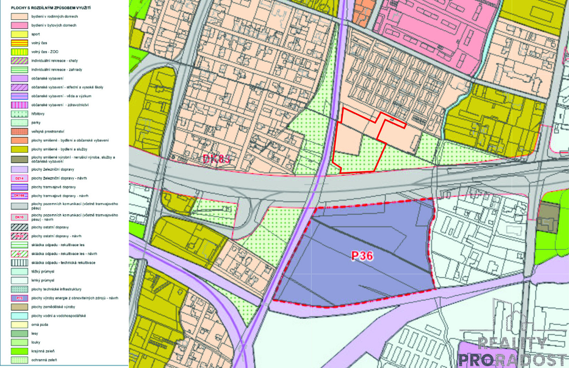Image resolution: width=569 pixels, height=368 pixels.
Task: Click the 'plochy smíšené výrobní' legend label
Action: point(73,159)
